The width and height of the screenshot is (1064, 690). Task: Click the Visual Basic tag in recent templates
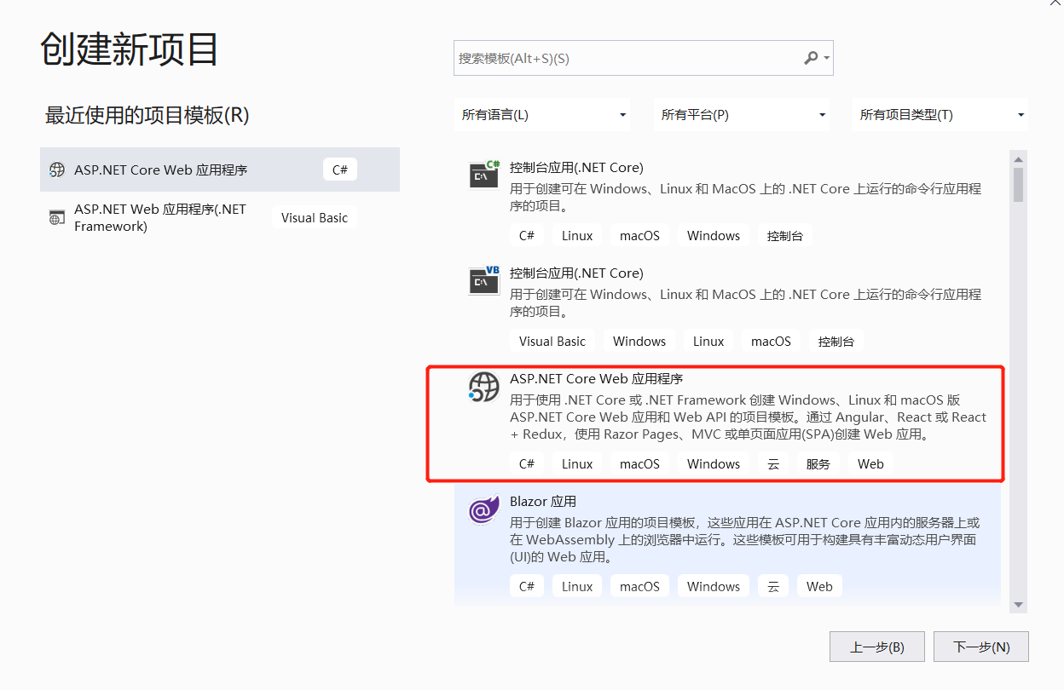[315, 217]
